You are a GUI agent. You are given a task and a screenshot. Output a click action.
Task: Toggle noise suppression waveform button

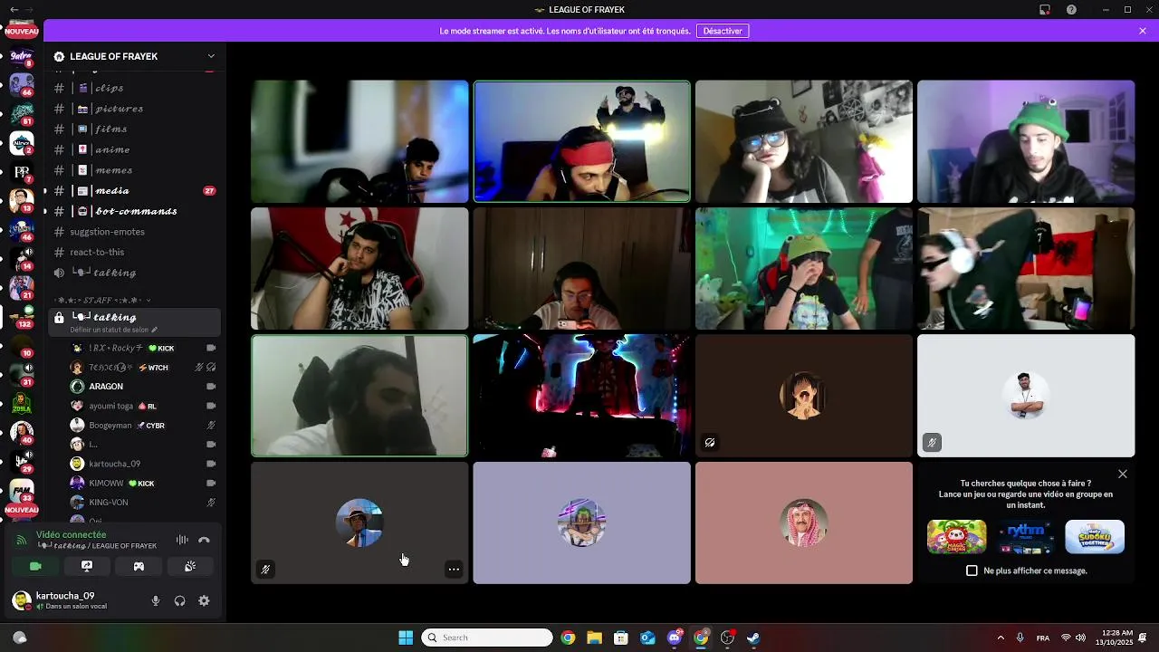click(182, 540)
